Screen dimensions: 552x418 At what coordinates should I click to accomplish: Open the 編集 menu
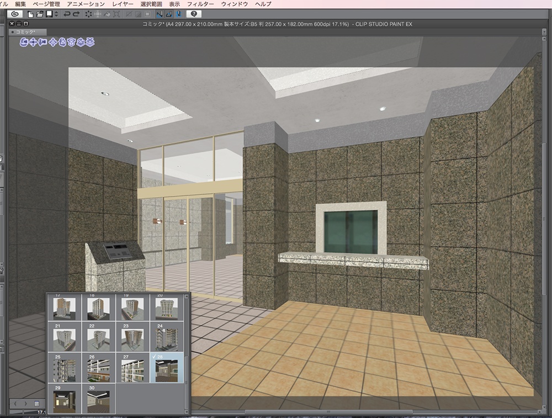(20, 4)
